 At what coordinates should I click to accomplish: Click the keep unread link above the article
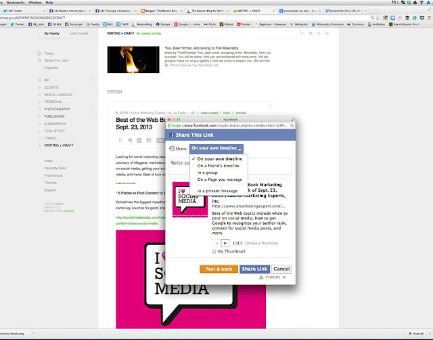(209, 113)
